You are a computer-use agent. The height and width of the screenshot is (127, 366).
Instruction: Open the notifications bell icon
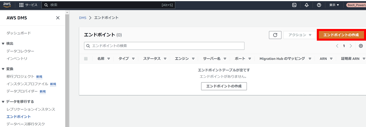pyautogui.click(x=307, y=5)
